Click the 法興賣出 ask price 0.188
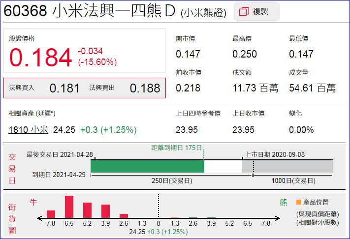This screenshot has height=239, width=350. tap(145, 89)
